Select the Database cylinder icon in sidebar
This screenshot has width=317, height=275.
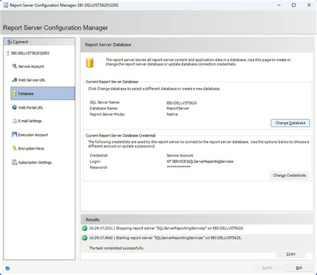15,93
